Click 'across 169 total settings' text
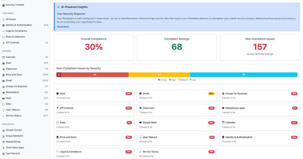Screen dimensions: 303x159 260,54
